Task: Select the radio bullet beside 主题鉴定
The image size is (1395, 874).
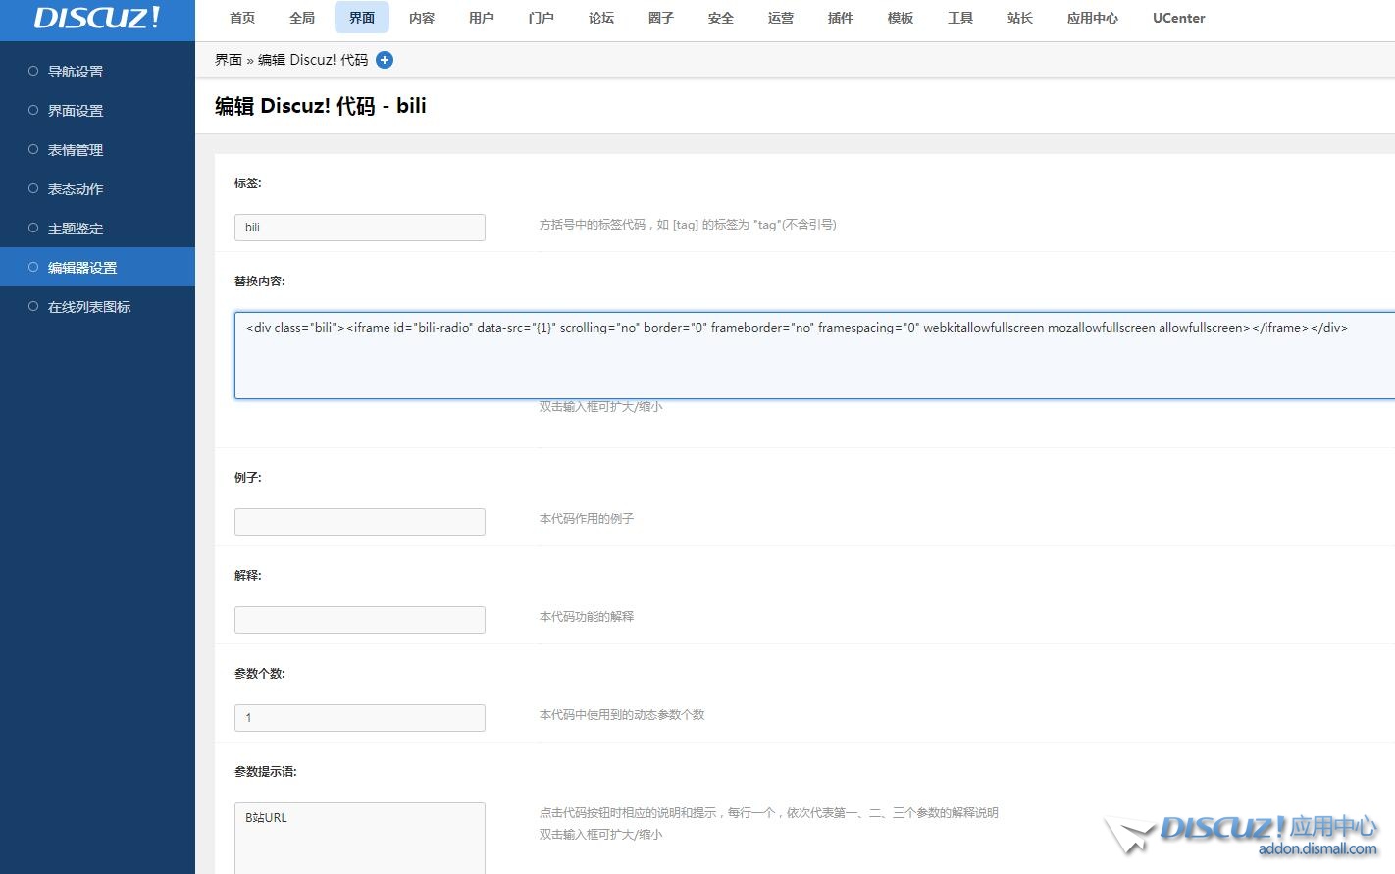Action: (x=34, y=228)
